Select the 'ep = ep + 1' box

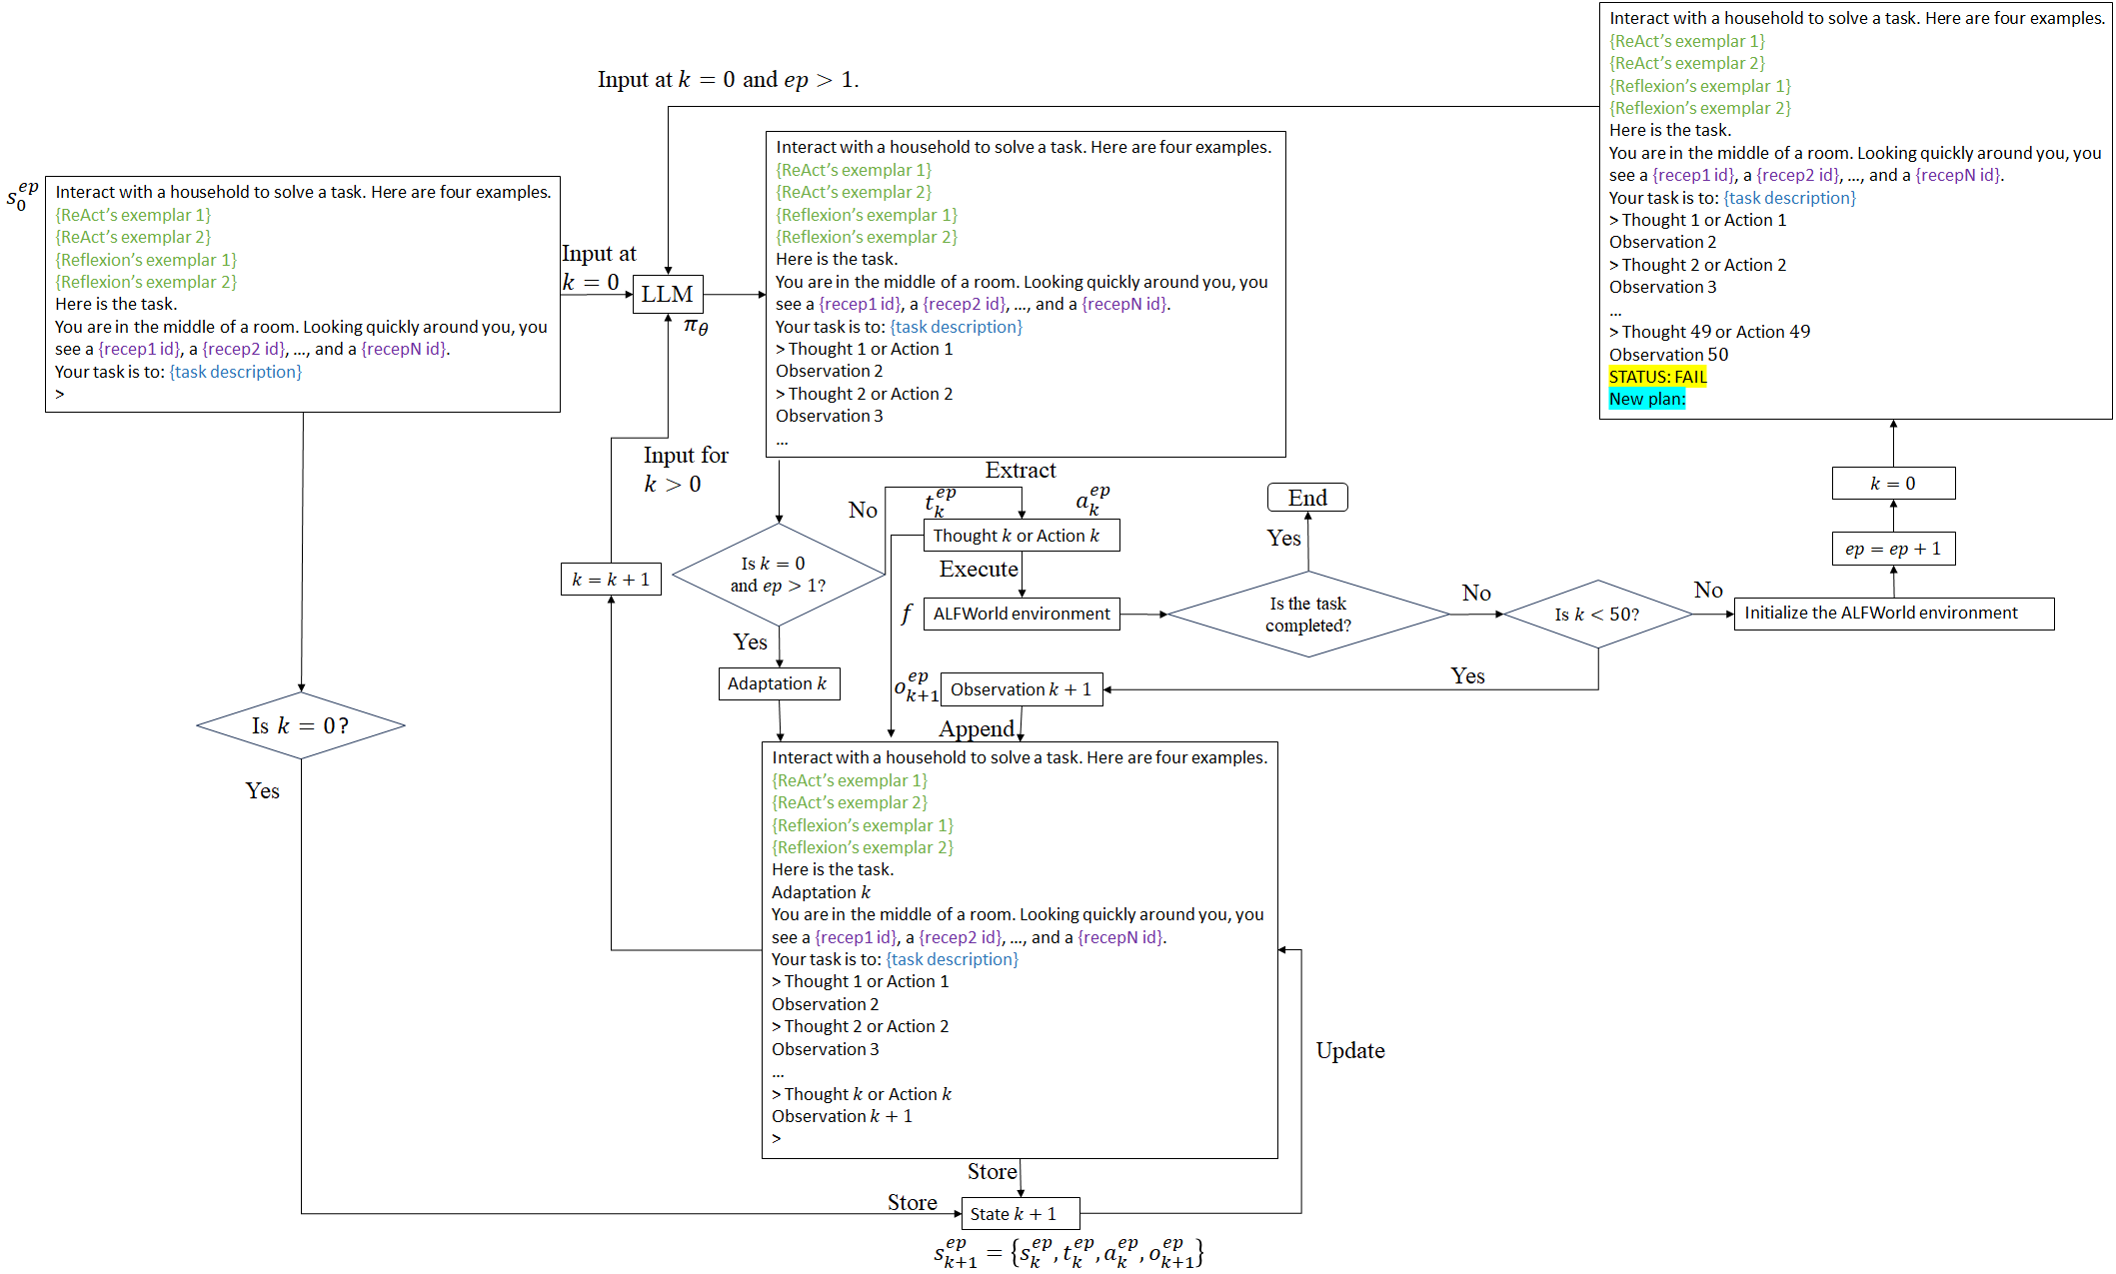click(x=1893, y=549)
